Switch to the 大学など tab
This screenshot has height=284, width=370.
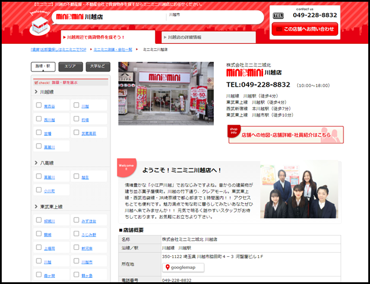click(x=98, y=66)
